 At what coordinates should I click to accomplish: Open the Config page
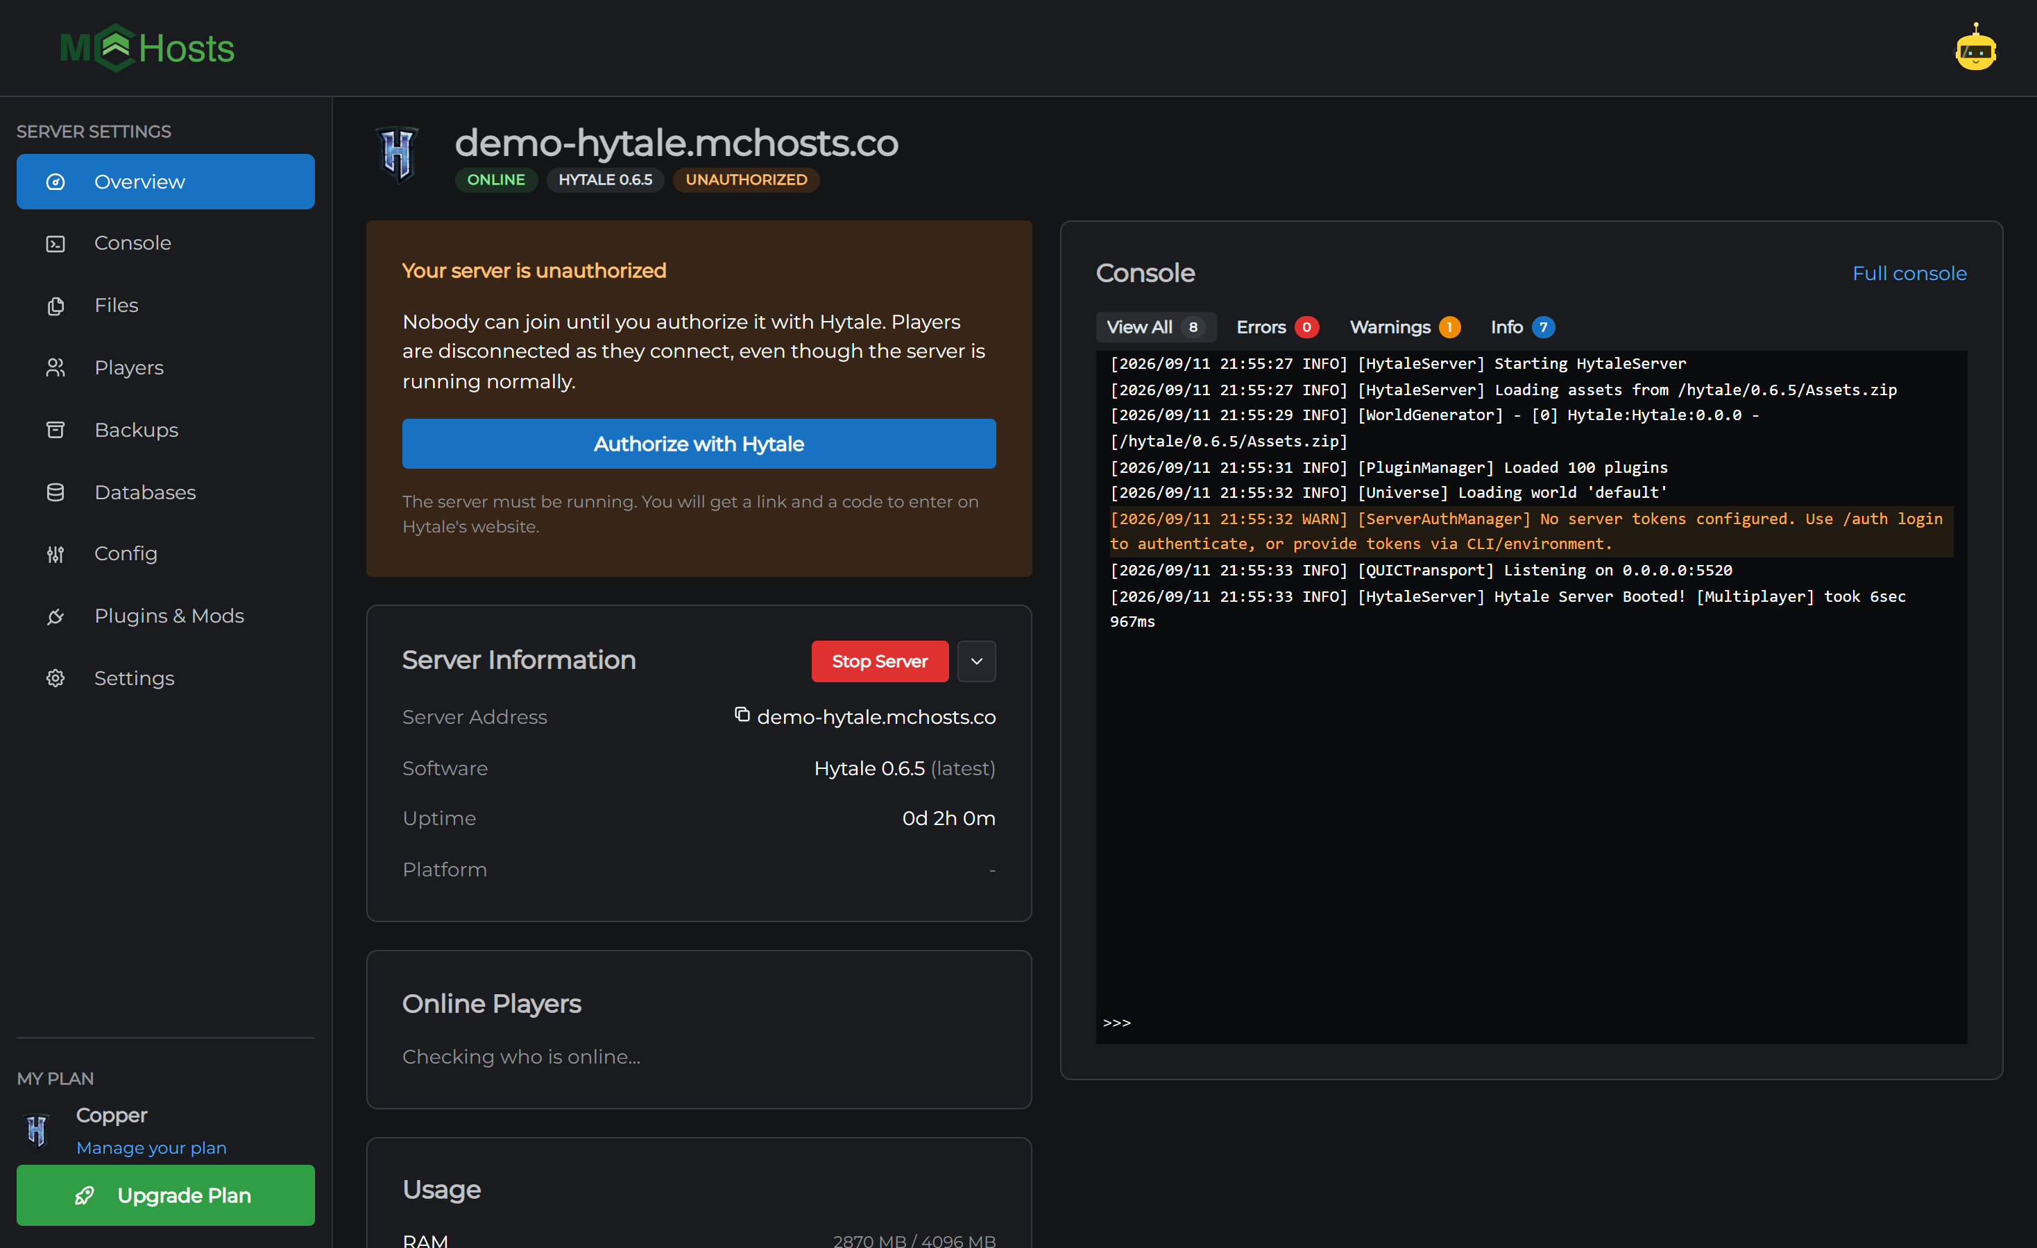tap(165, 554)
